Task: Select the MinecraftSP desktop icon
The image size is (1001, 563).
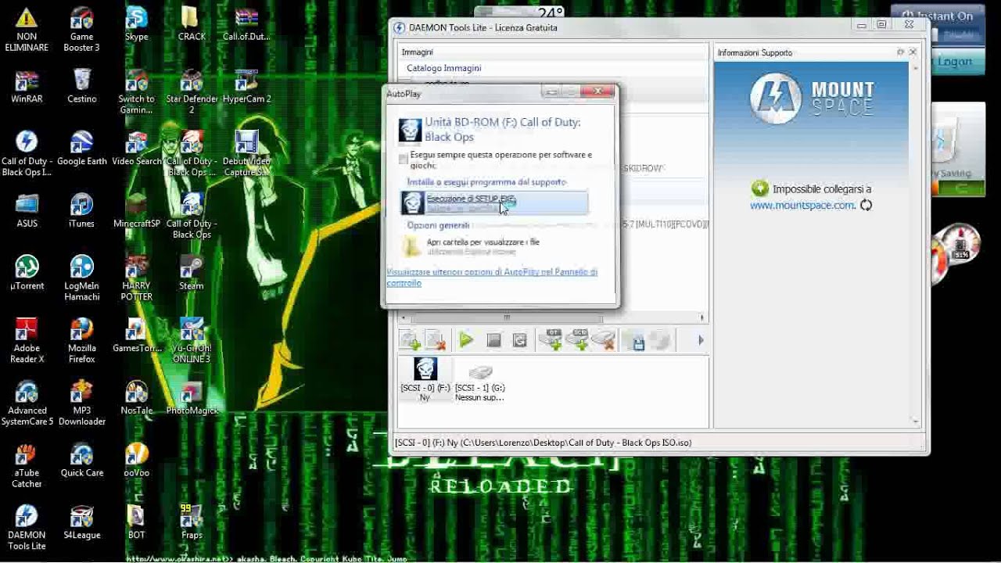Action: pyautogui.click(x=136, y=211)
